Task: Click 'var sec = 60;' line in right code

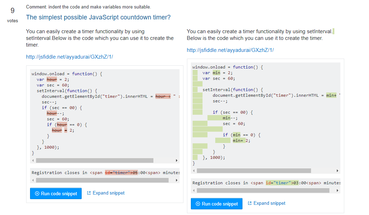Action: (x=219, y=78)
